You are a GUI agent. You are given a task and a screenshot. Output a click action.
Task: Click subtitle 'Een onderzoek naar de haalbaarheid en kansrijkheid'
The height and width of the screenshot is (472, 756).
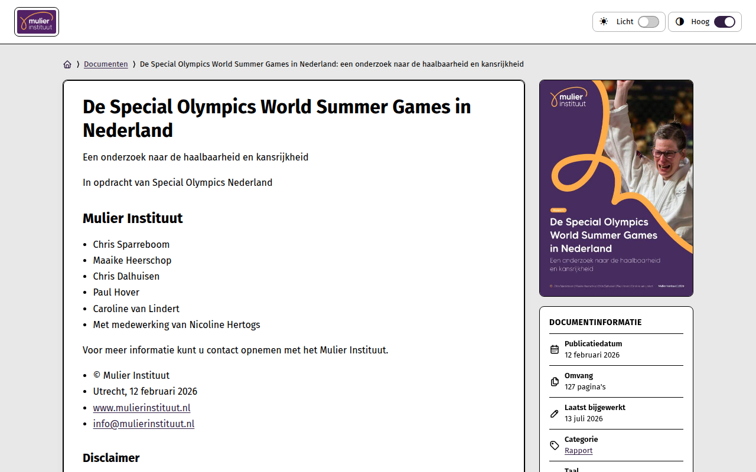coord(195,157)
